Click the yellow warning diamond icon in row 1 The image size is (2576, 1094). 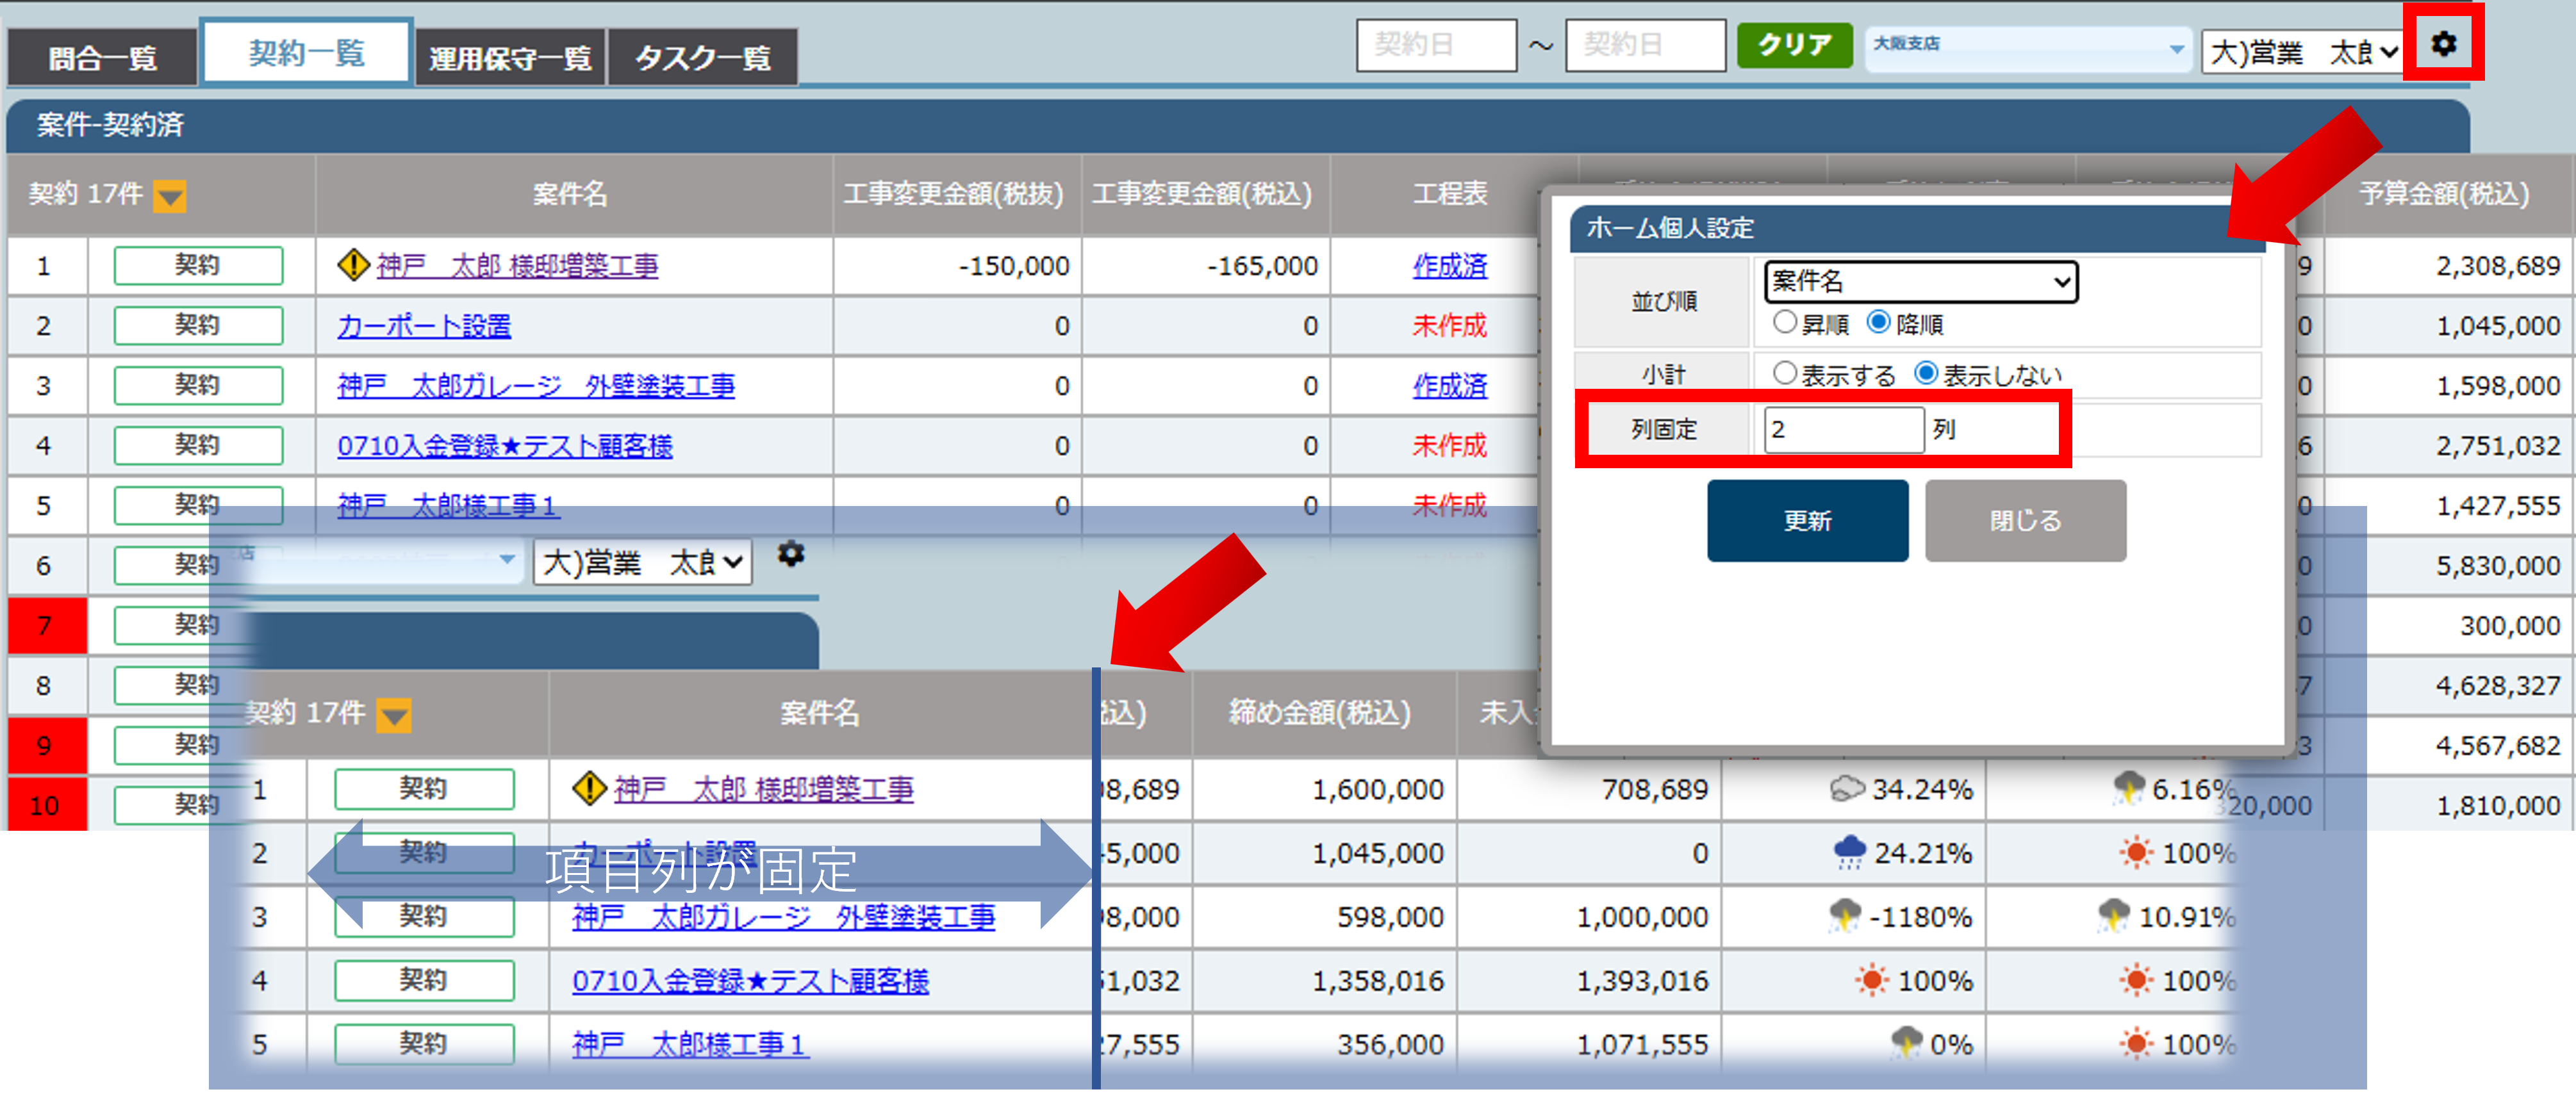(353, 265)
